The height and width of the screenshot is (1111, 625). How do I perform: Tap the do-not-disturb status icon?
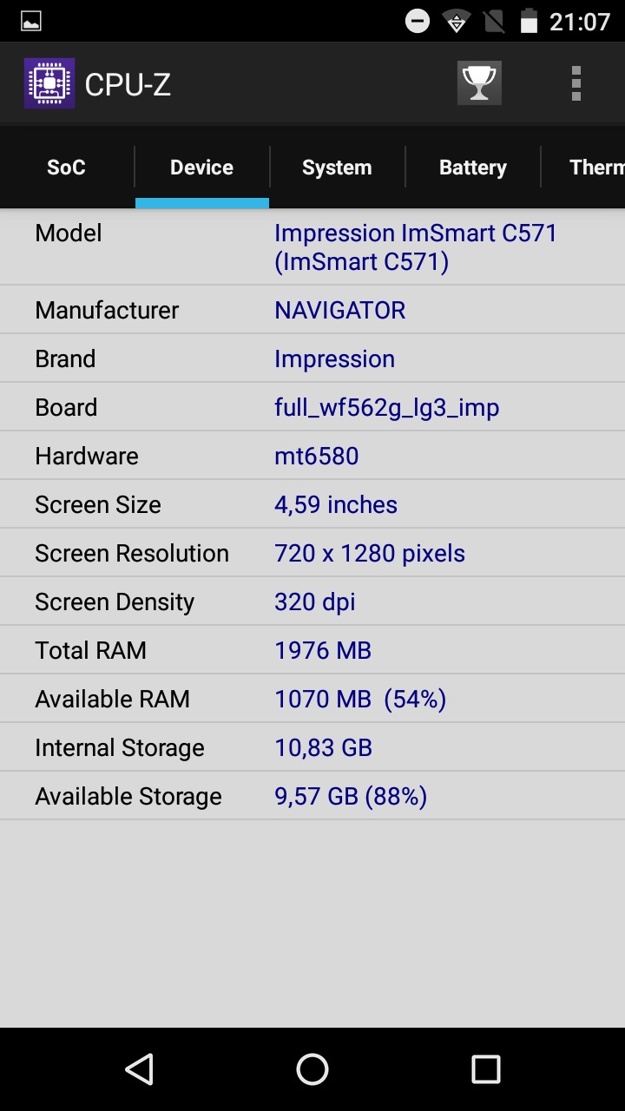tap(418, 21)
